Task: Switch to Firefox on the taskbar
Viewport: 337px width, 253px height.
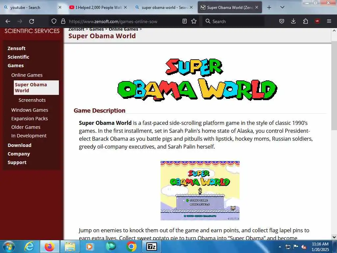Action: [x=49, y=246]
